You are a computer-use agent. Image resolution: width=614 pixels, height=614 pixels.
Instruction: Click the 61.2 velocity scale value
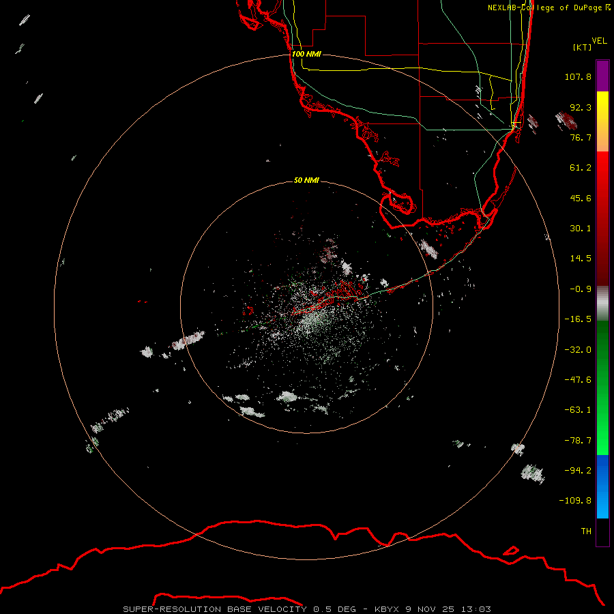tap(581, 168)
